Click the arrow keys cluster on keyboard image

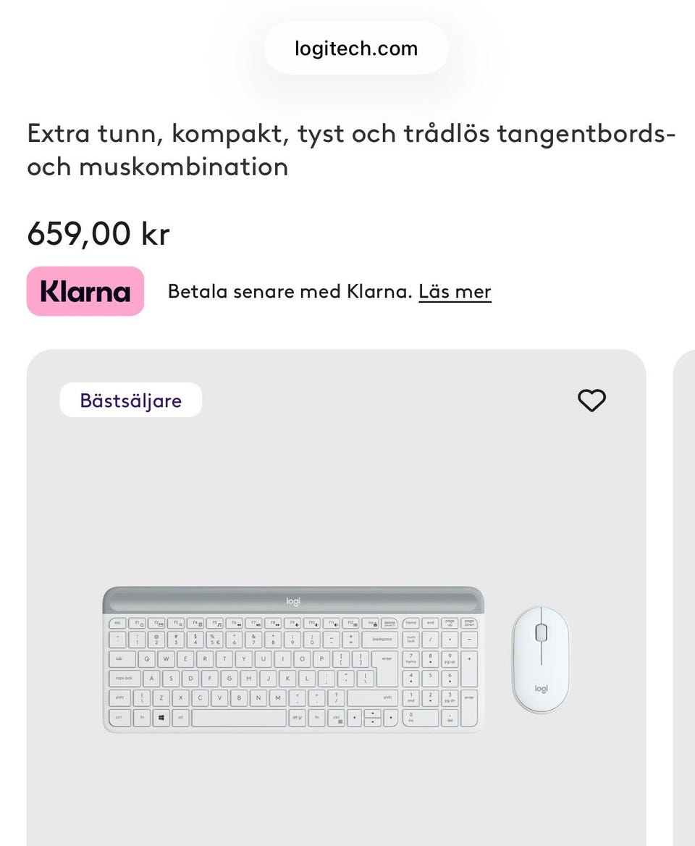[372, 718]
